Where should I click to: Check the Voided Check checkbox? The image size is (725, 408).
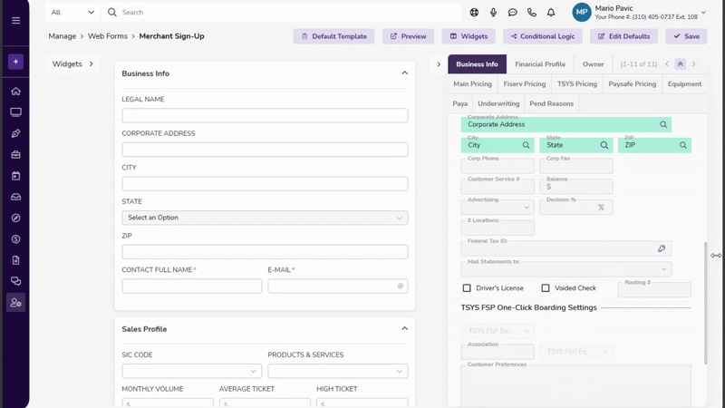pyautogui.click(x=546, y=288)
